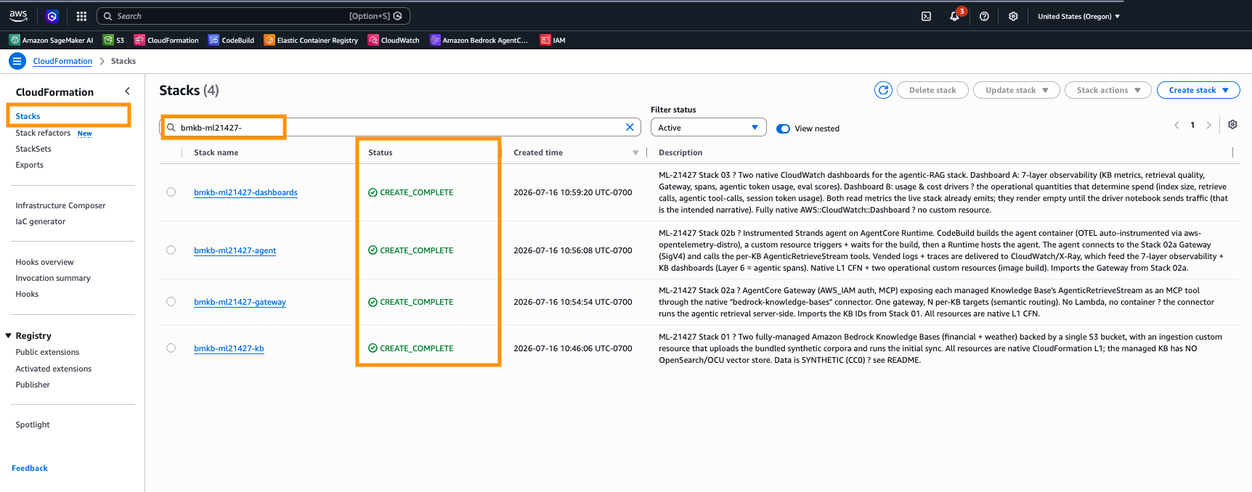The image size is (1252, 492).
Task: Open the CodeBuild favorites shortcut
Action: [231, 40]
